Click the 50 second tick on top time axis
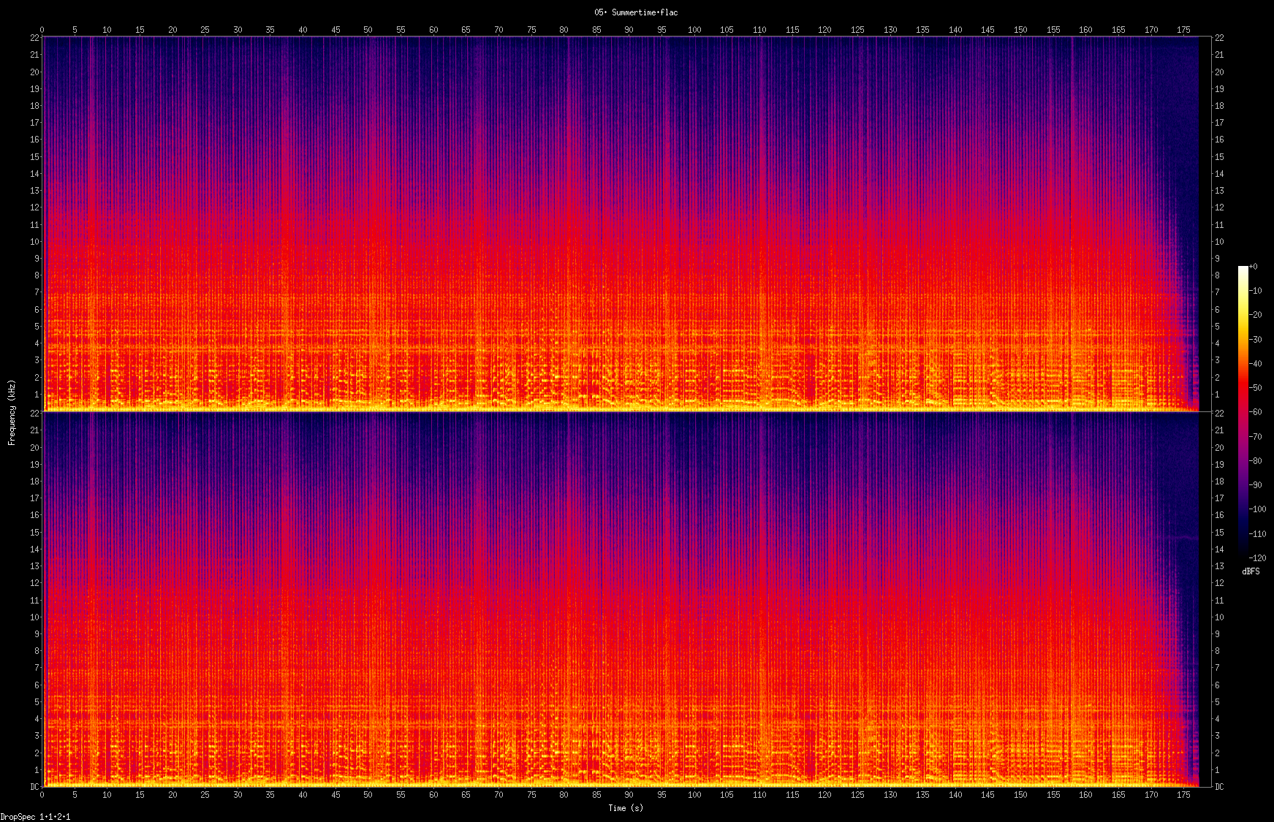The width and height of the screenshot is (1274, 822). (368, 30)
